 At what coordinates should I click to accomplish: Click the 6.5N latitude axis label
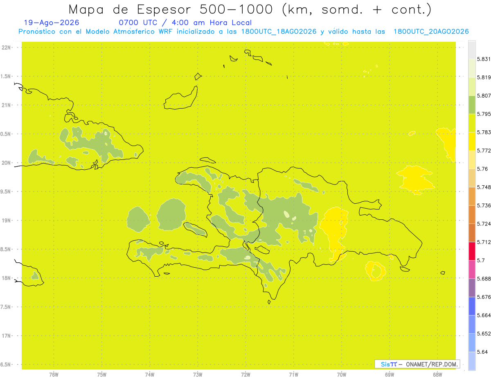coord(6,364)
